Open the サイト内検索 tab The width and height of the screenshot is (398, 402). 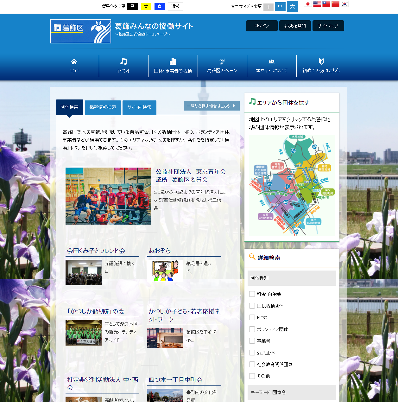pos(139,107)
